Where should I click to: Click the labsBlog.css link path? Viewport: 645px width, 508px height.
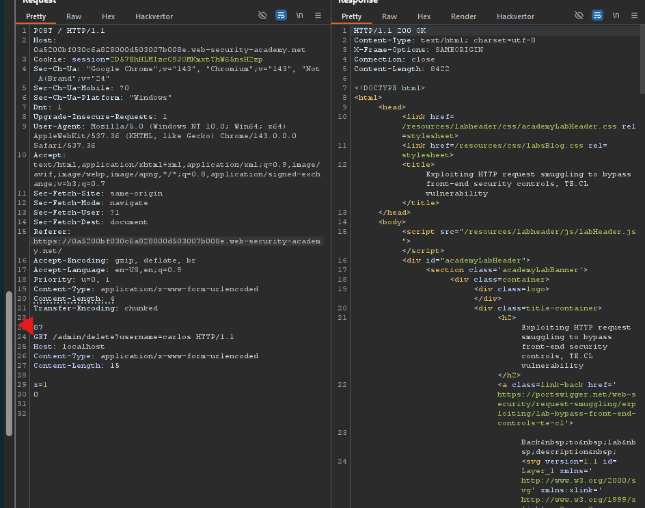[x=519, y=146]
